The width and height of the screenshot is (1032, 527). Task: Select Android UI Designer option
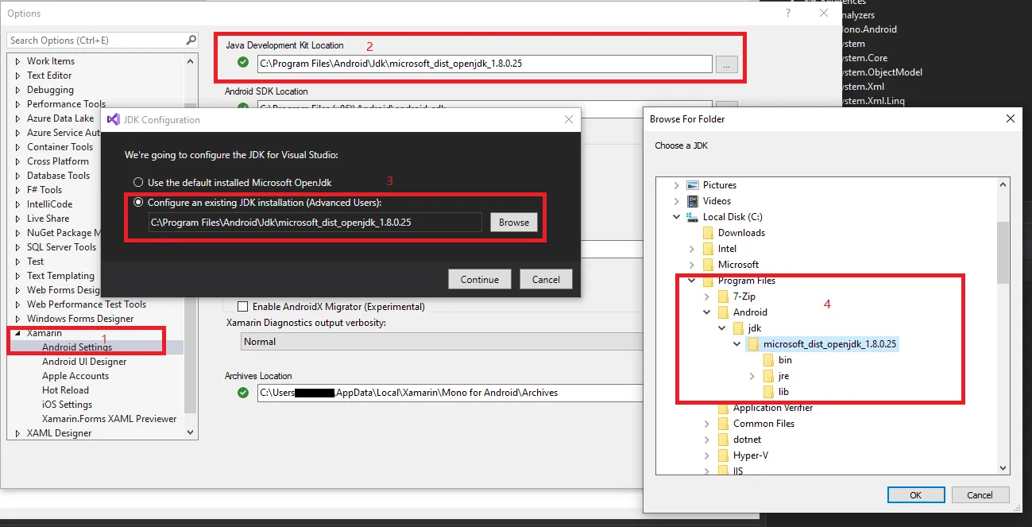[84, 362]
